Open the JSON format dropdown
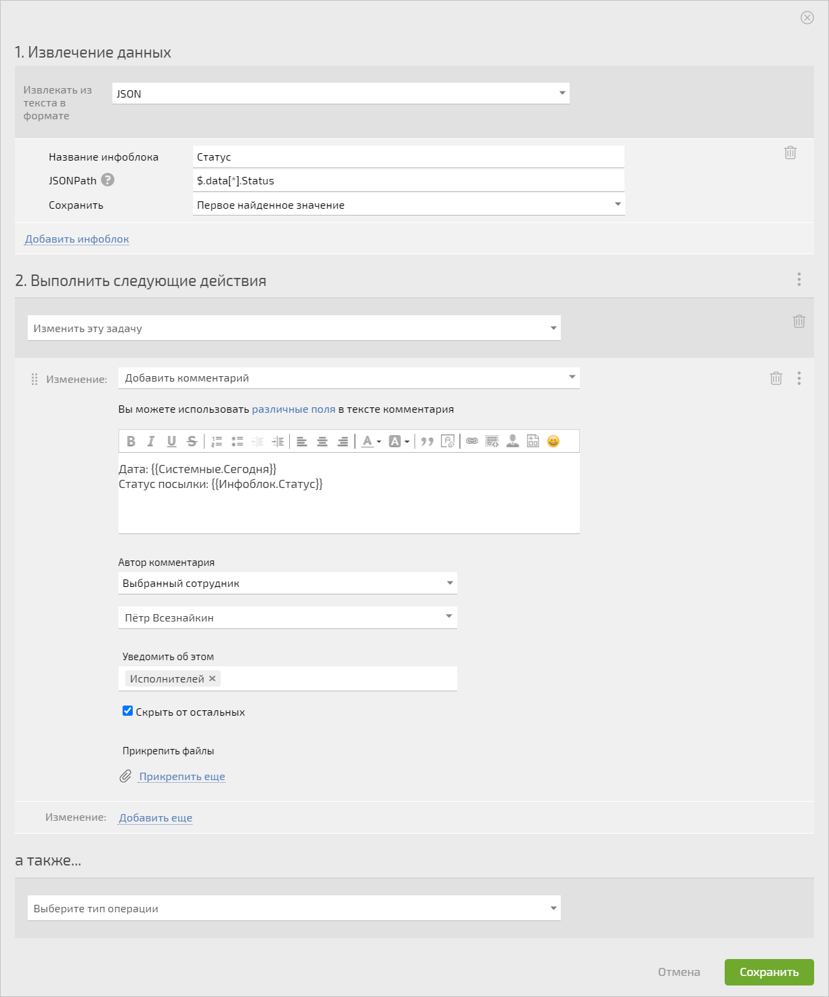 pos(341,94)
